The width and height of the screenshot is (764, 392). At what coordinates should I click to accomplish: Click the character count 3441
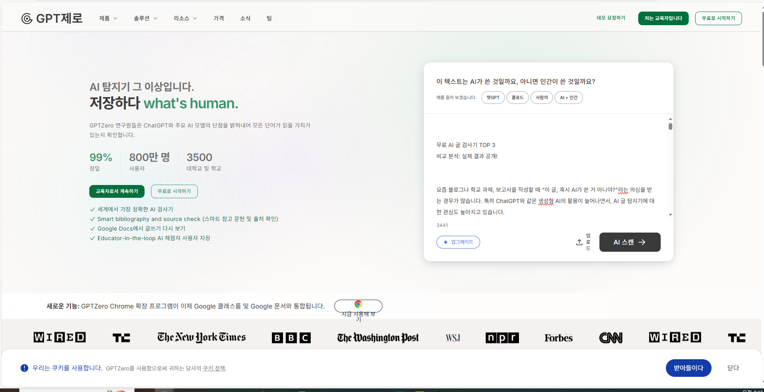[x=442, y=225]
